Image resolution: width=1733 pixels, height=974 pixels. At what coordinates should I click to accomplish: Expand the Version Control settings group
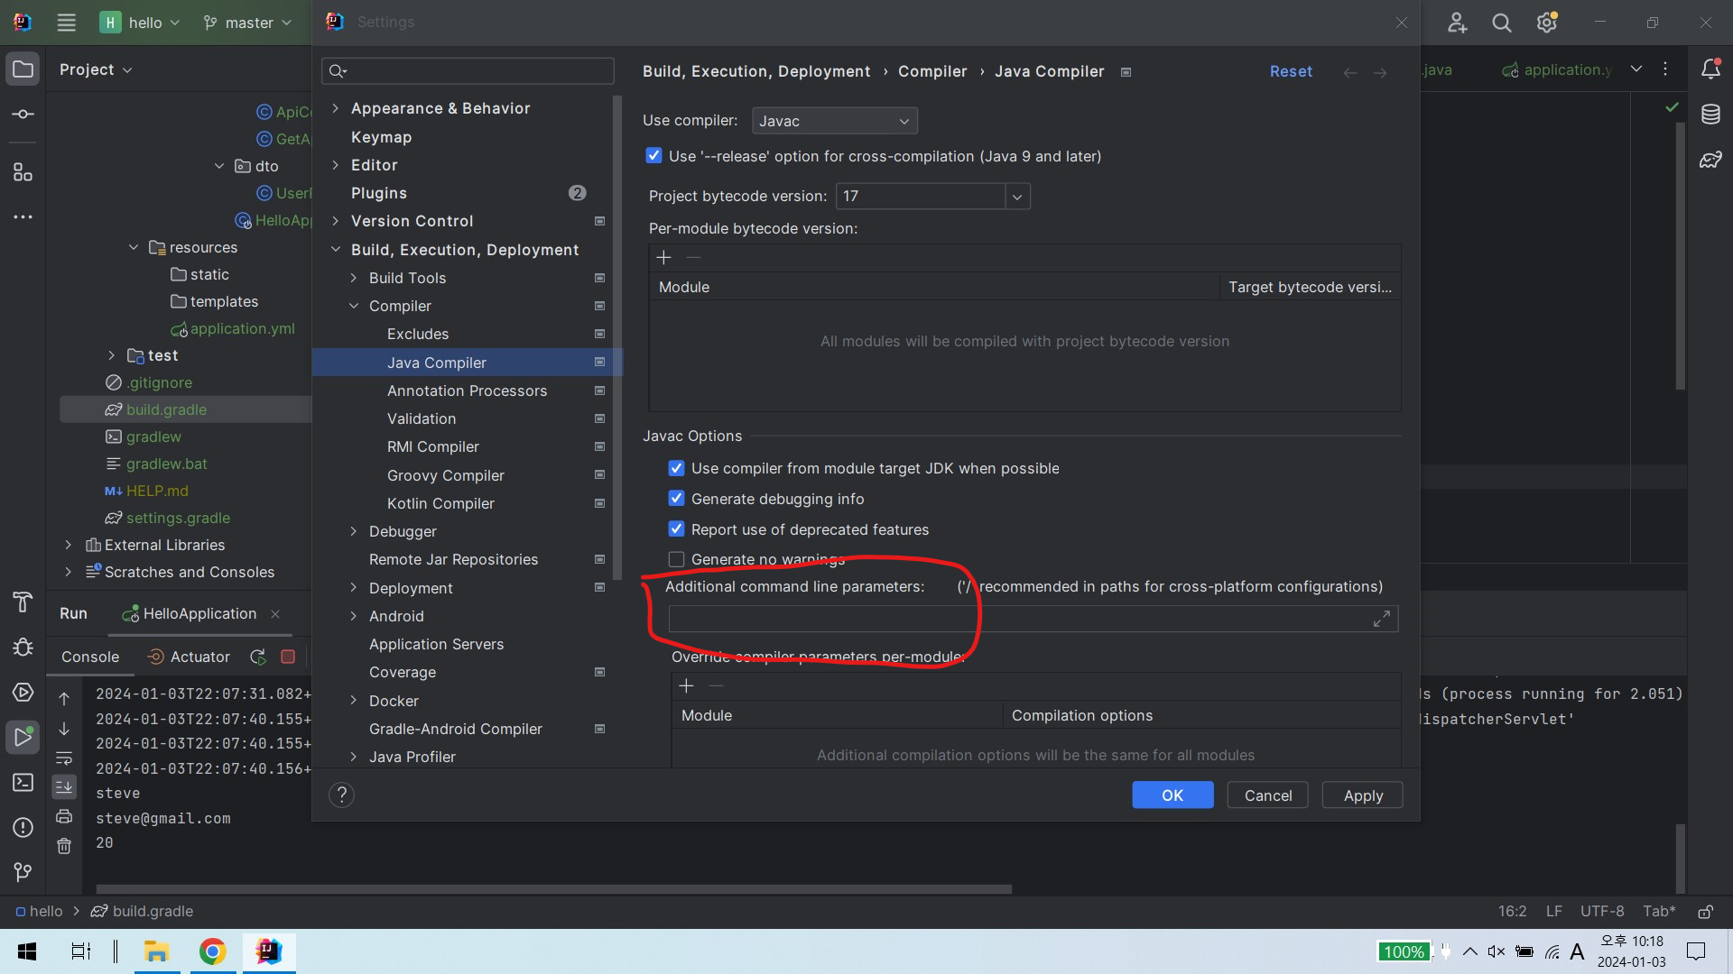click(x=336, y=221)
